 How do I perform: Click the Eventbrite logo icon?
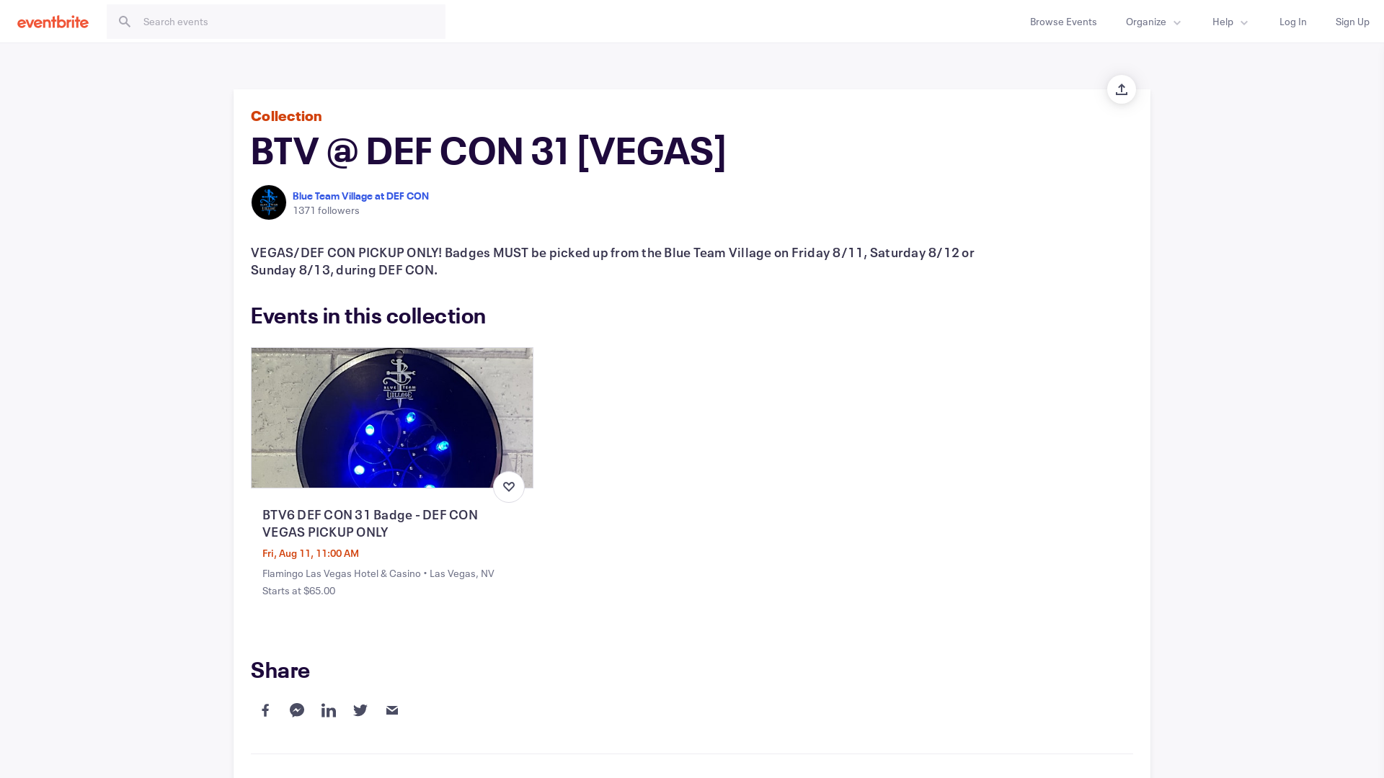click(x=53, y=21)
